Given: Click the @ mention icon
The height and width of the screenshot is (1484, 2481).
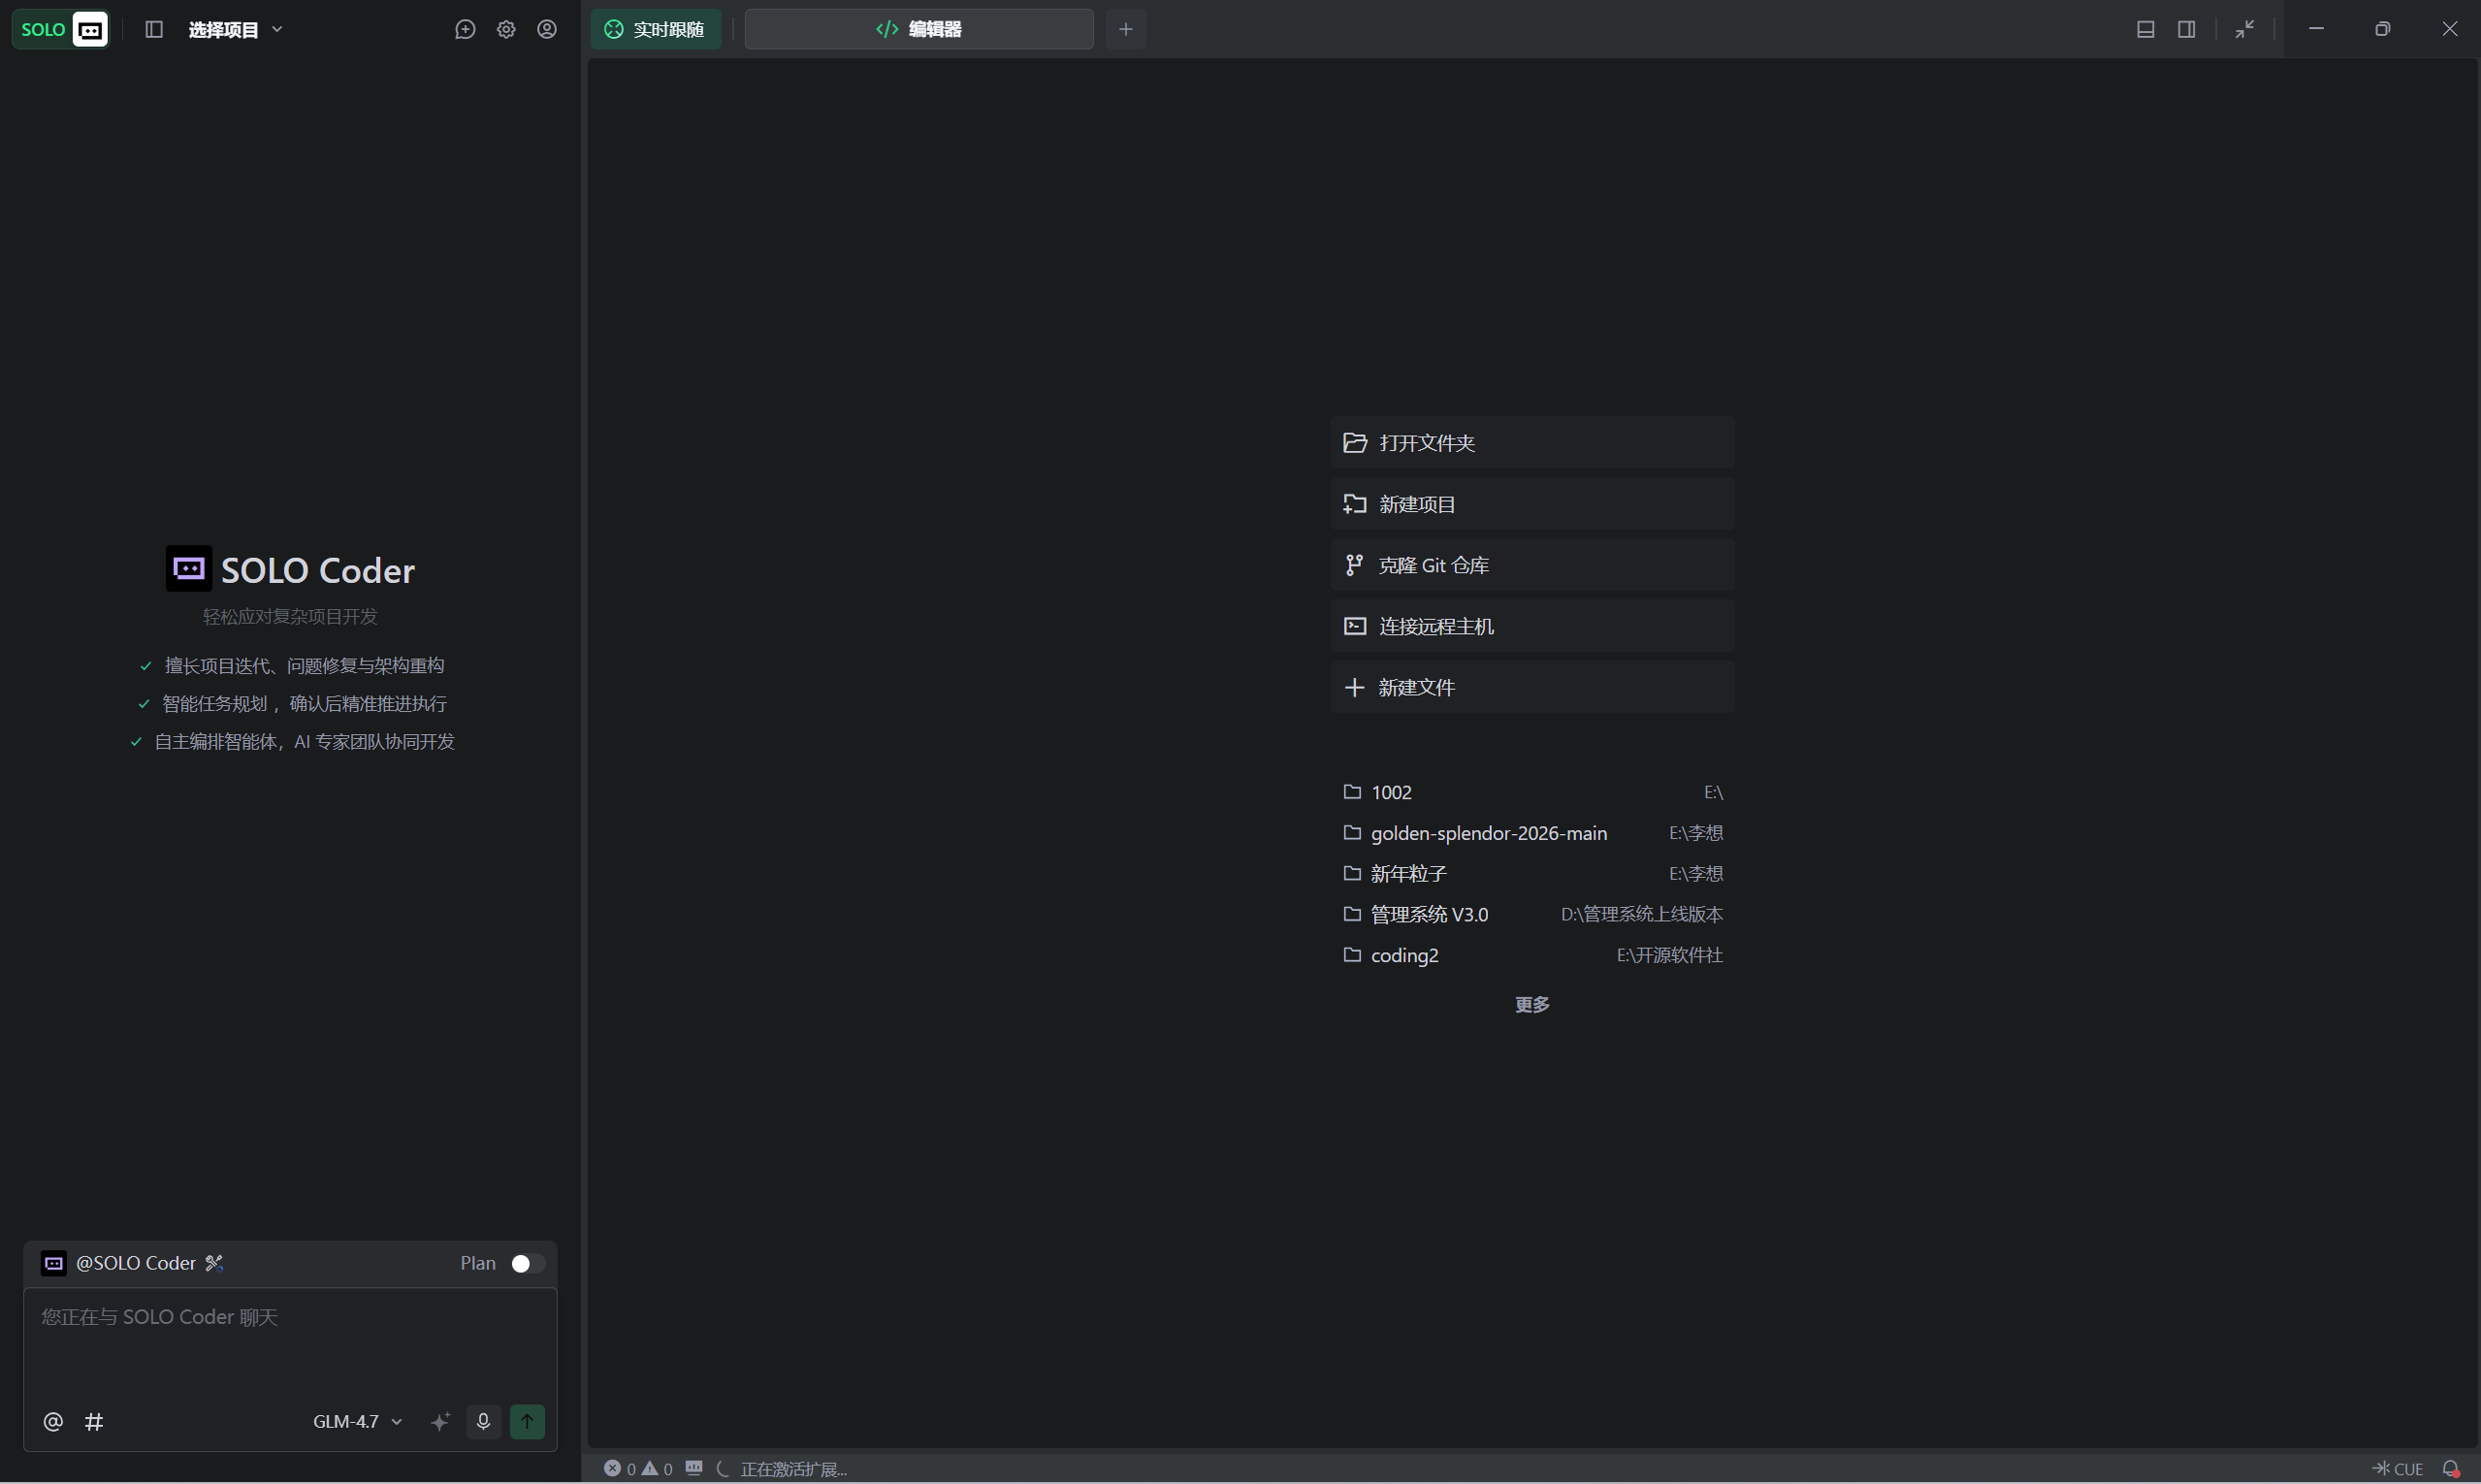Looking at the screenshot, I should click(53, 1421).
